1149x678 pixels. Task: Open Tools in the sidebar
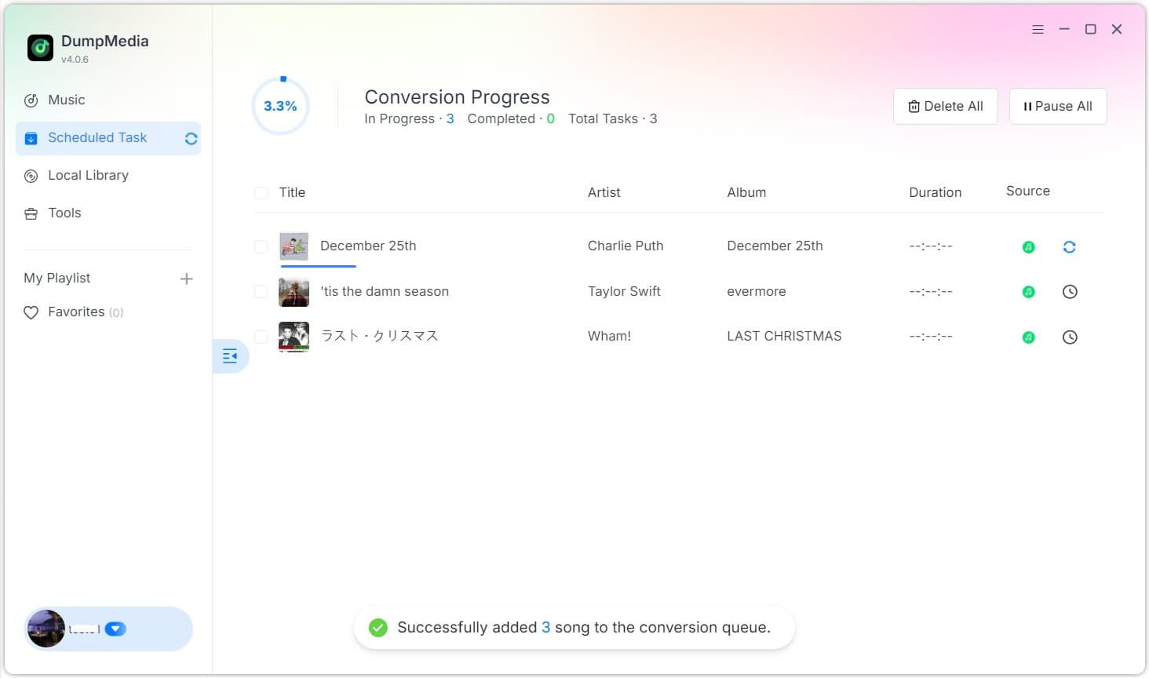(64, 213)
